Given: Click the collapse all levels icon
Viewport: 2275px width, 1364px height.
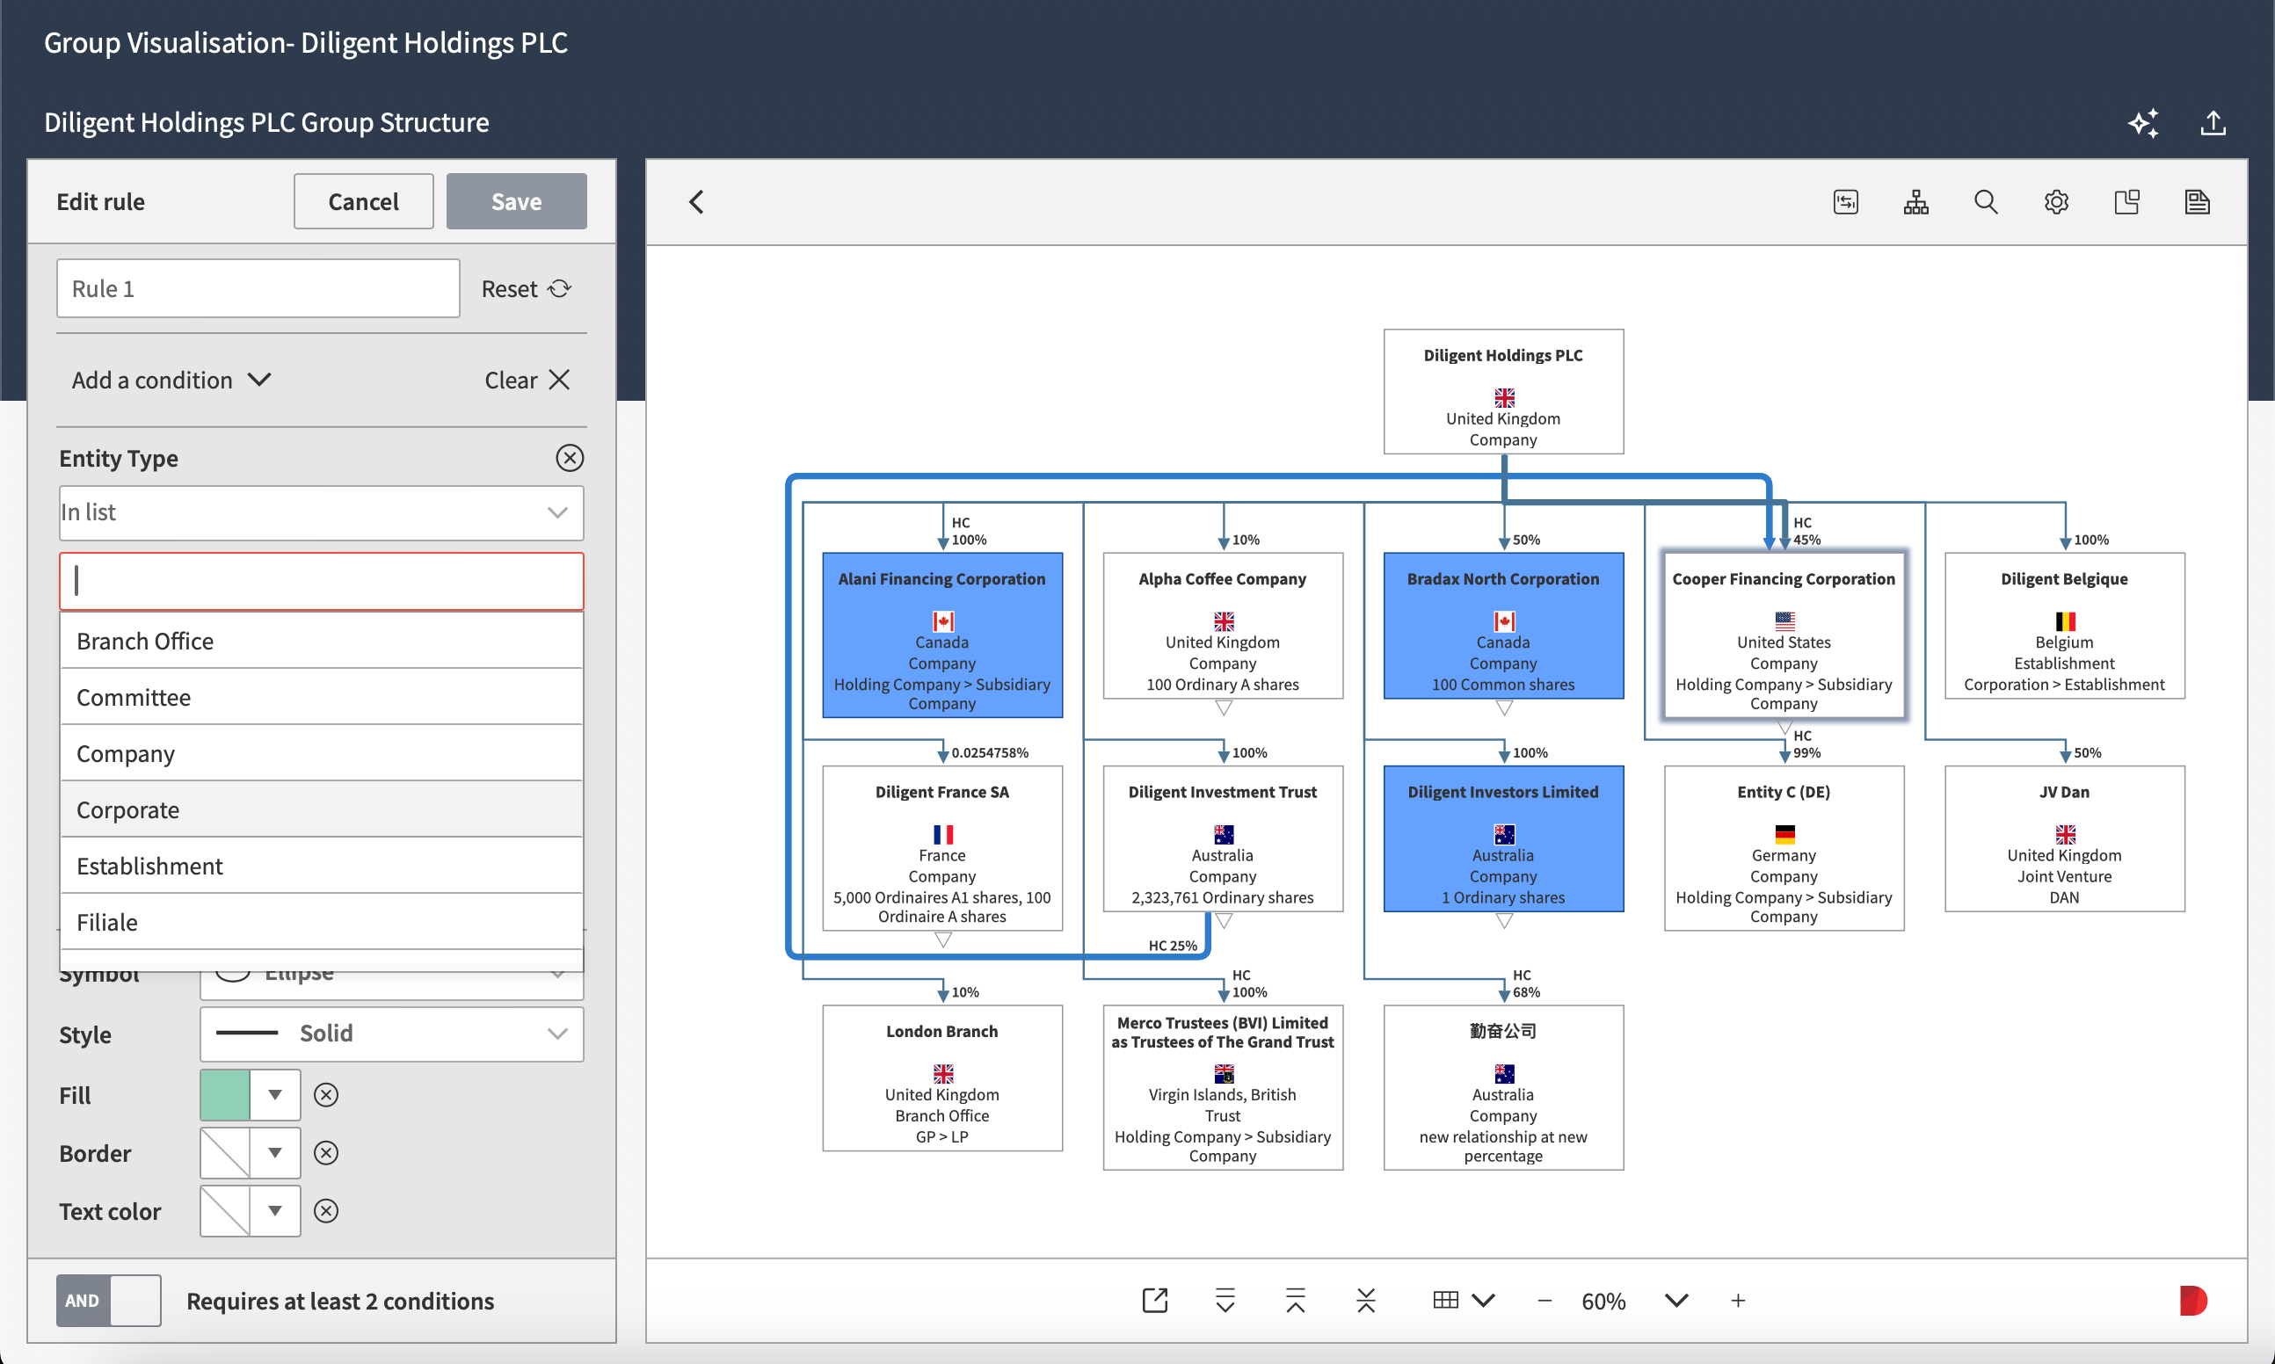Looking at the screenshot, I should pos(1366,1300).
